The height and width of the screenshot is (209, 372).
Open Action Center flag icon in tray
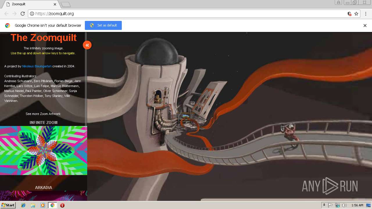[x=330, y=205]
